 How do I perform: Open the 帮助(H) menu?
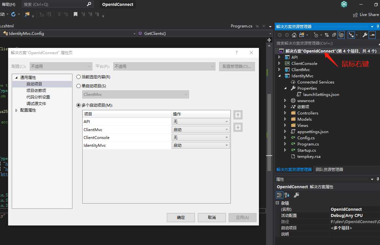tap(8, 4)
